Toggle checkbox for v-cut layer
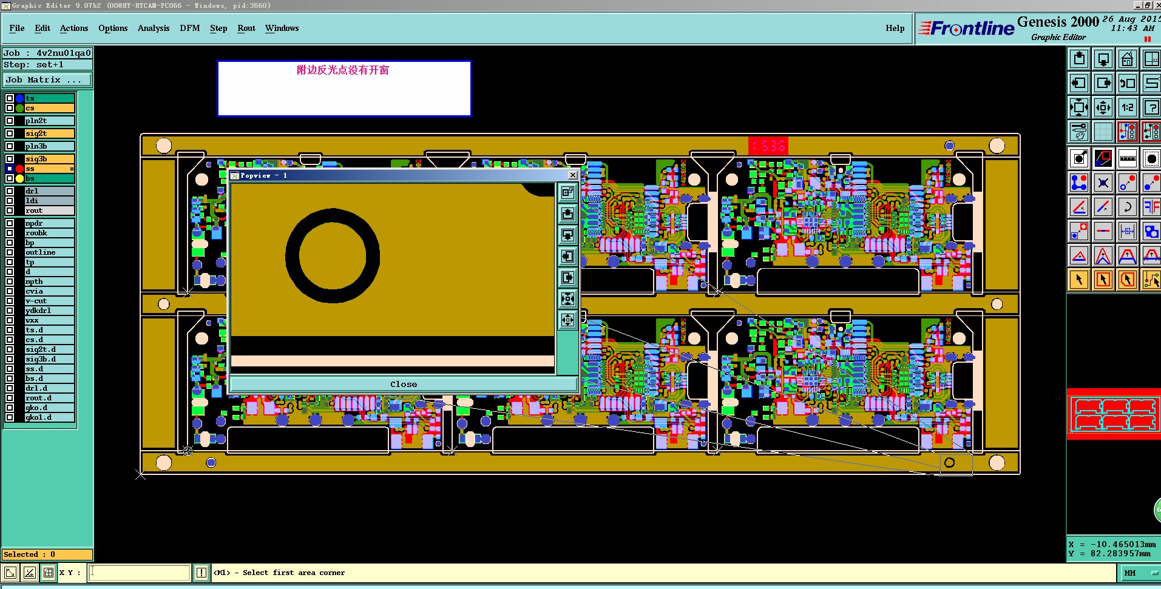The width and height of the screenshot is (1161, 589). click(10, 301)
